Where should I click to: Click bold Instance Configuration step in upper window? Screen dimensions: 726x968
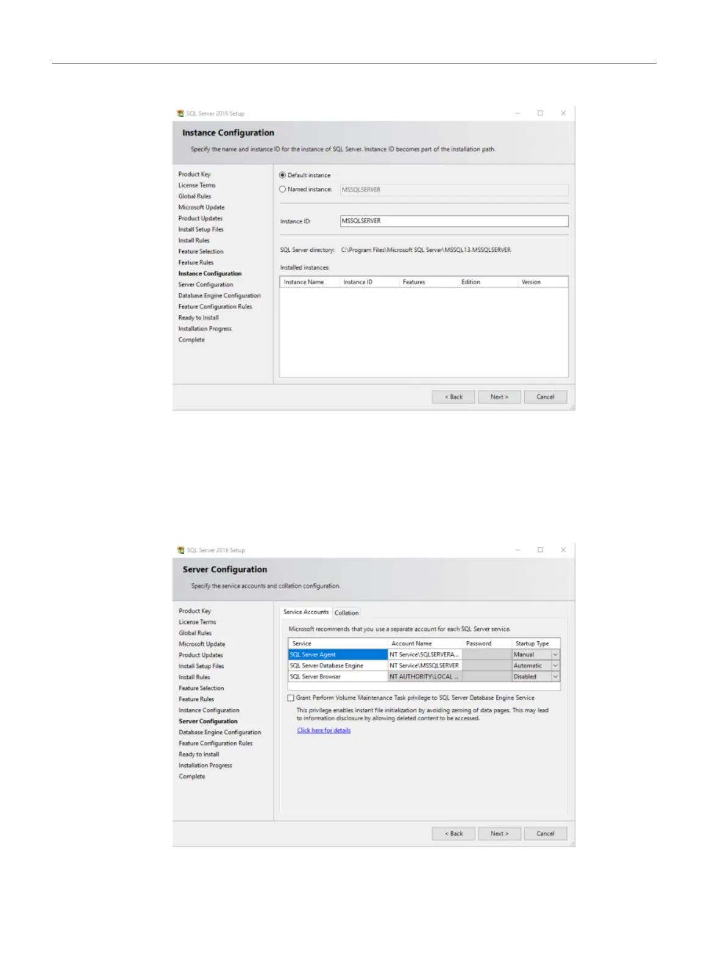[210, 274]
